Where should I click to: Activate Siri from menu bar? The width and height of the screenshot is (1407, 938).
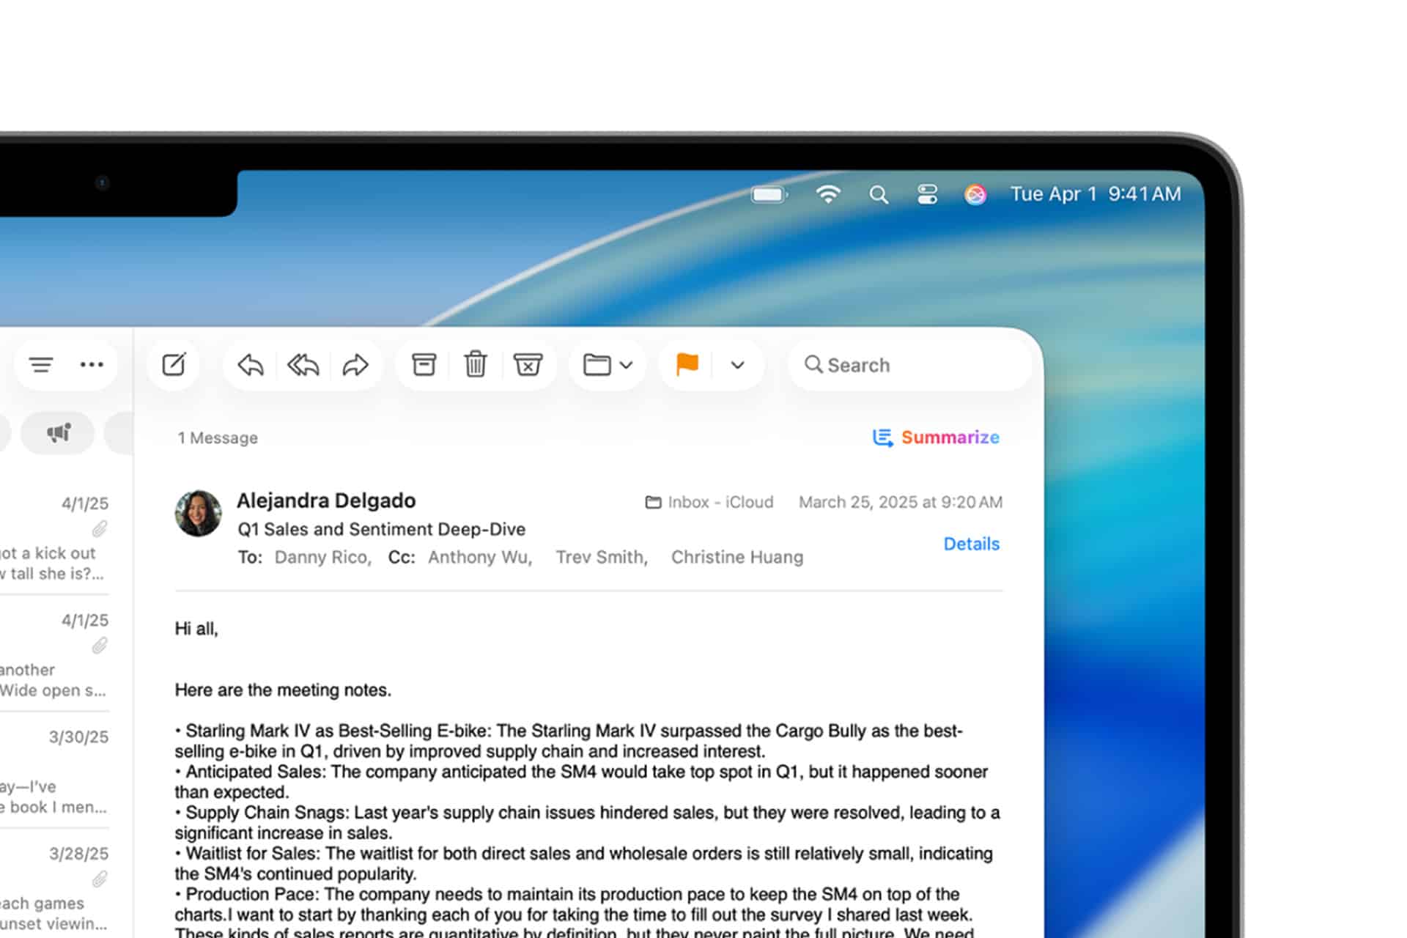975,194
